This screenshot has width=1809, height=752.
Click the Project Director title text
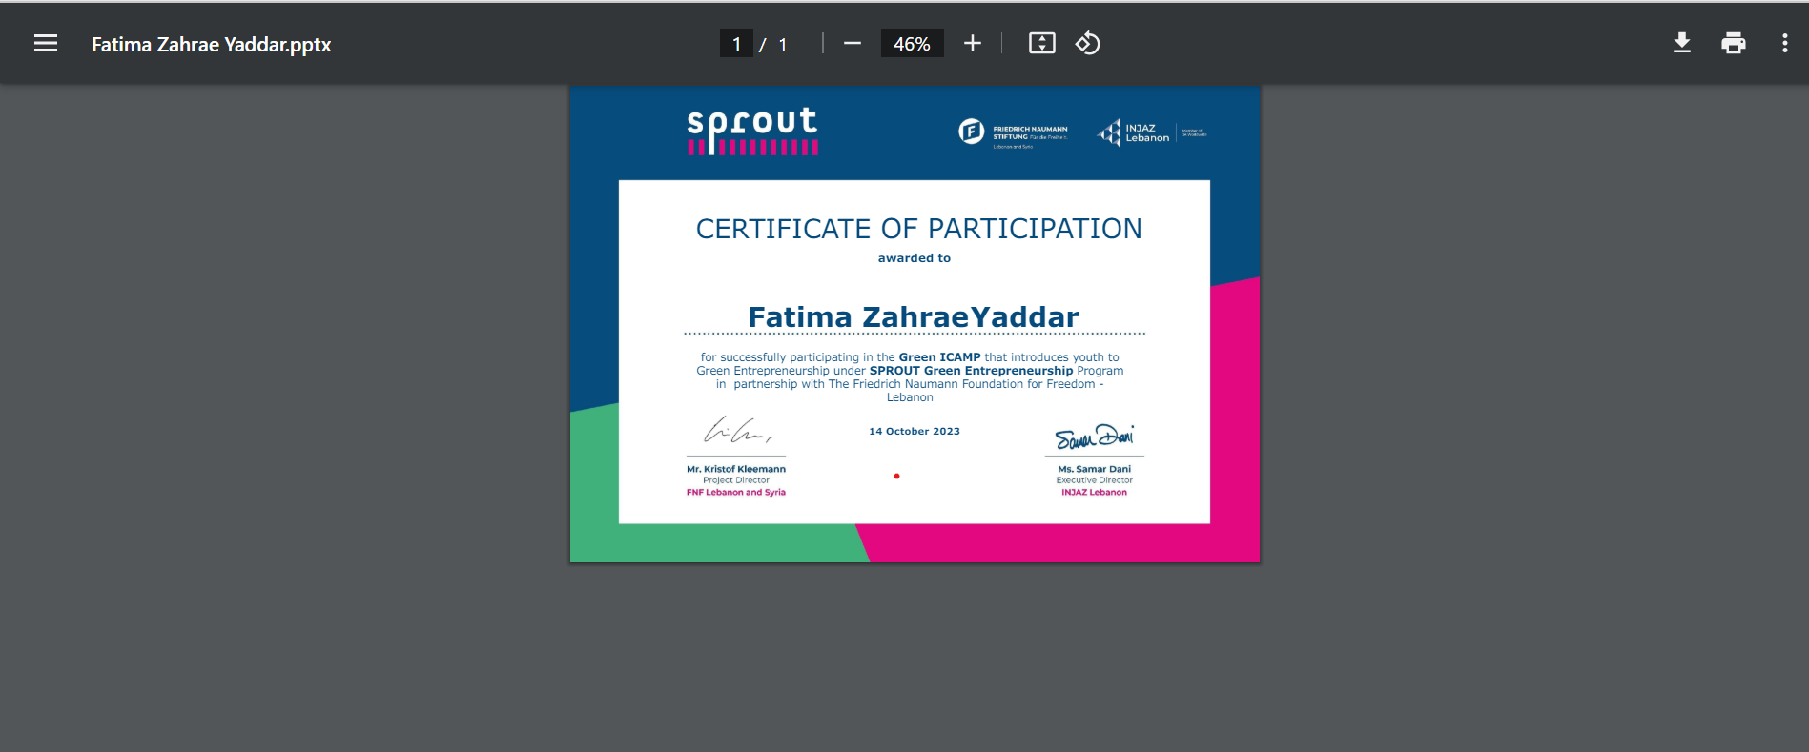pyautogui.click(x=736, y=480)
